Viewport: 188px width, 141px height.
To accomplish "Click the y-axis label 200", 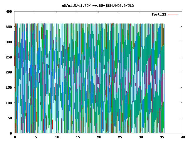I will [9, 72].
